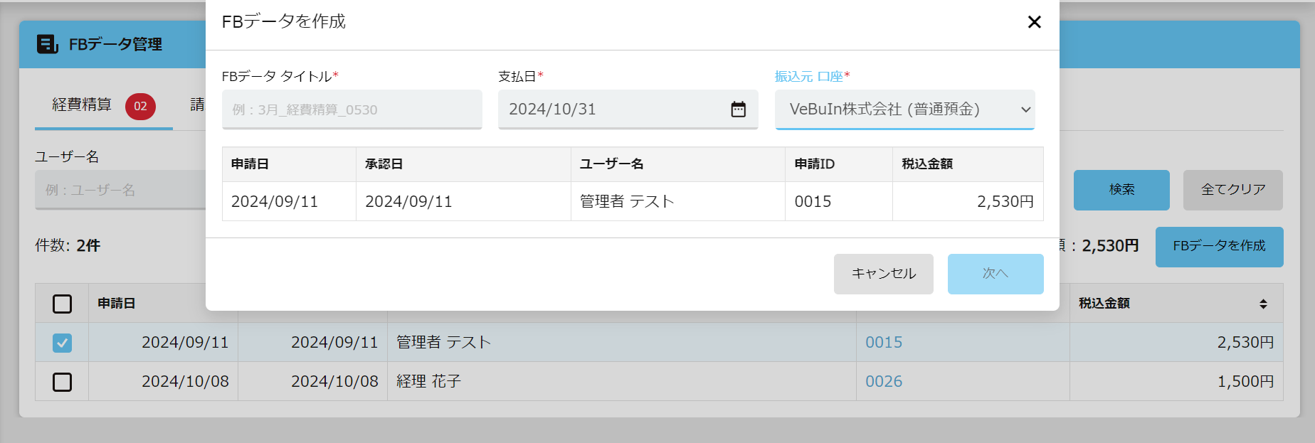1315x443 pixels.
Task: Sort by the 税込金額 column arrows
Action: coord(1263,304)
